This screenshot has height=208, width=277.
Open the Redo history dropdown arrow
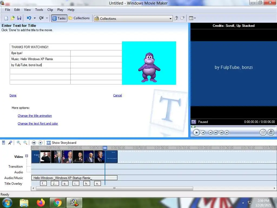47,18
